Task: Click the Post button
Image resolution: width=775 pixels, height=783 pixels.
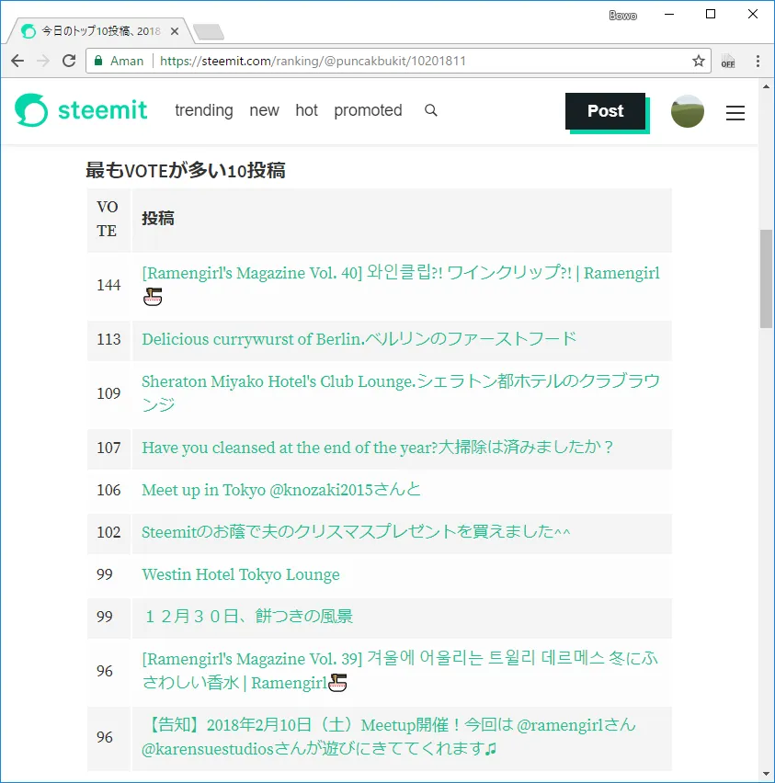Action: coord(605,111)
